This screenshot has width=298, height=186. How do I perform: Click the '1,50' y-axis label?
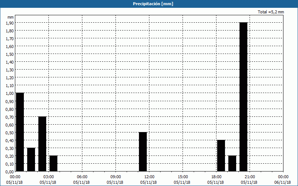[x=10, y=54]
